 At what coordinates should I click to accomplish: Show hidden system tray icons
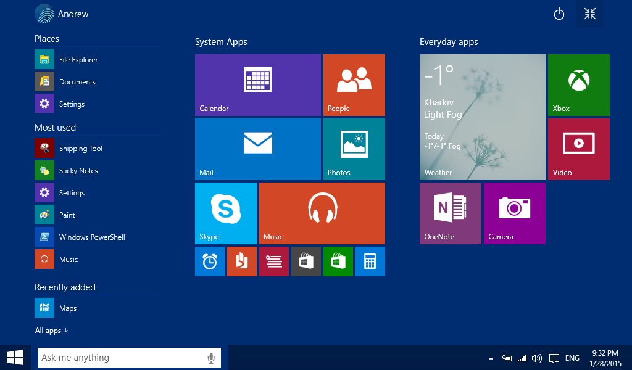[x=491, y=358]
